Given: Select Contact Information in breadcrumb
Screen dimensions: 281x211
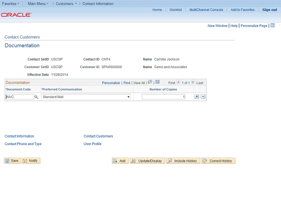Looking at the screenshot, I should click(x=98, y=4).
